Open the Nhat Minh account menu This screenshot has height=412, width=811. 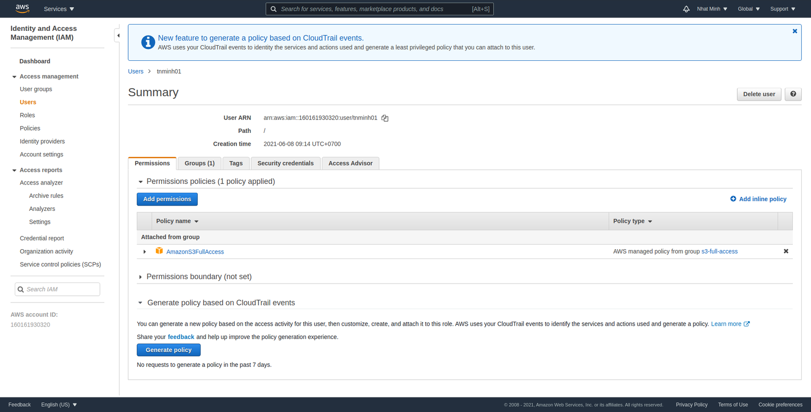(712, 9)
